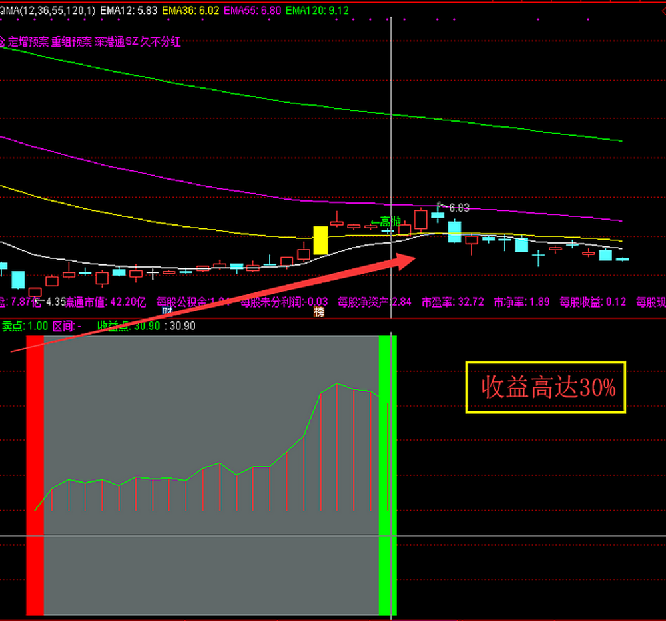Click the 收益高达30% yellow text box

pos(545,387)
